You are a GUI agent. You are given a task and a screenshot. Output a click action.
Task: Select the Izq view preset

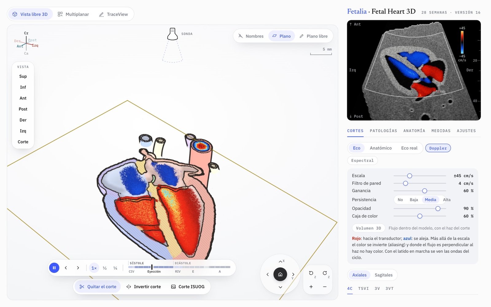(x=23, y=131)
